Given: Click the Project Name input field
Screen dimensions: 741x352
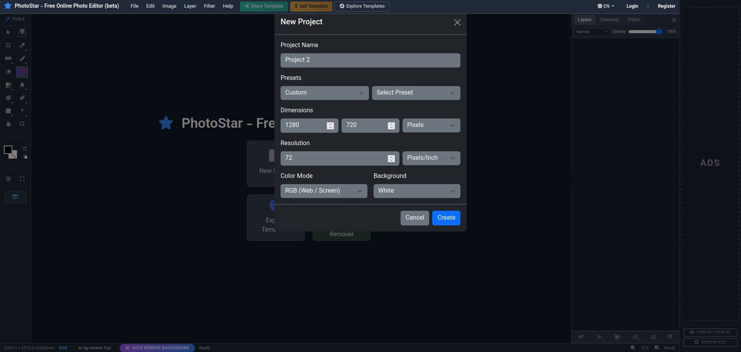Looking at the screenshot, I should [370, 60].
